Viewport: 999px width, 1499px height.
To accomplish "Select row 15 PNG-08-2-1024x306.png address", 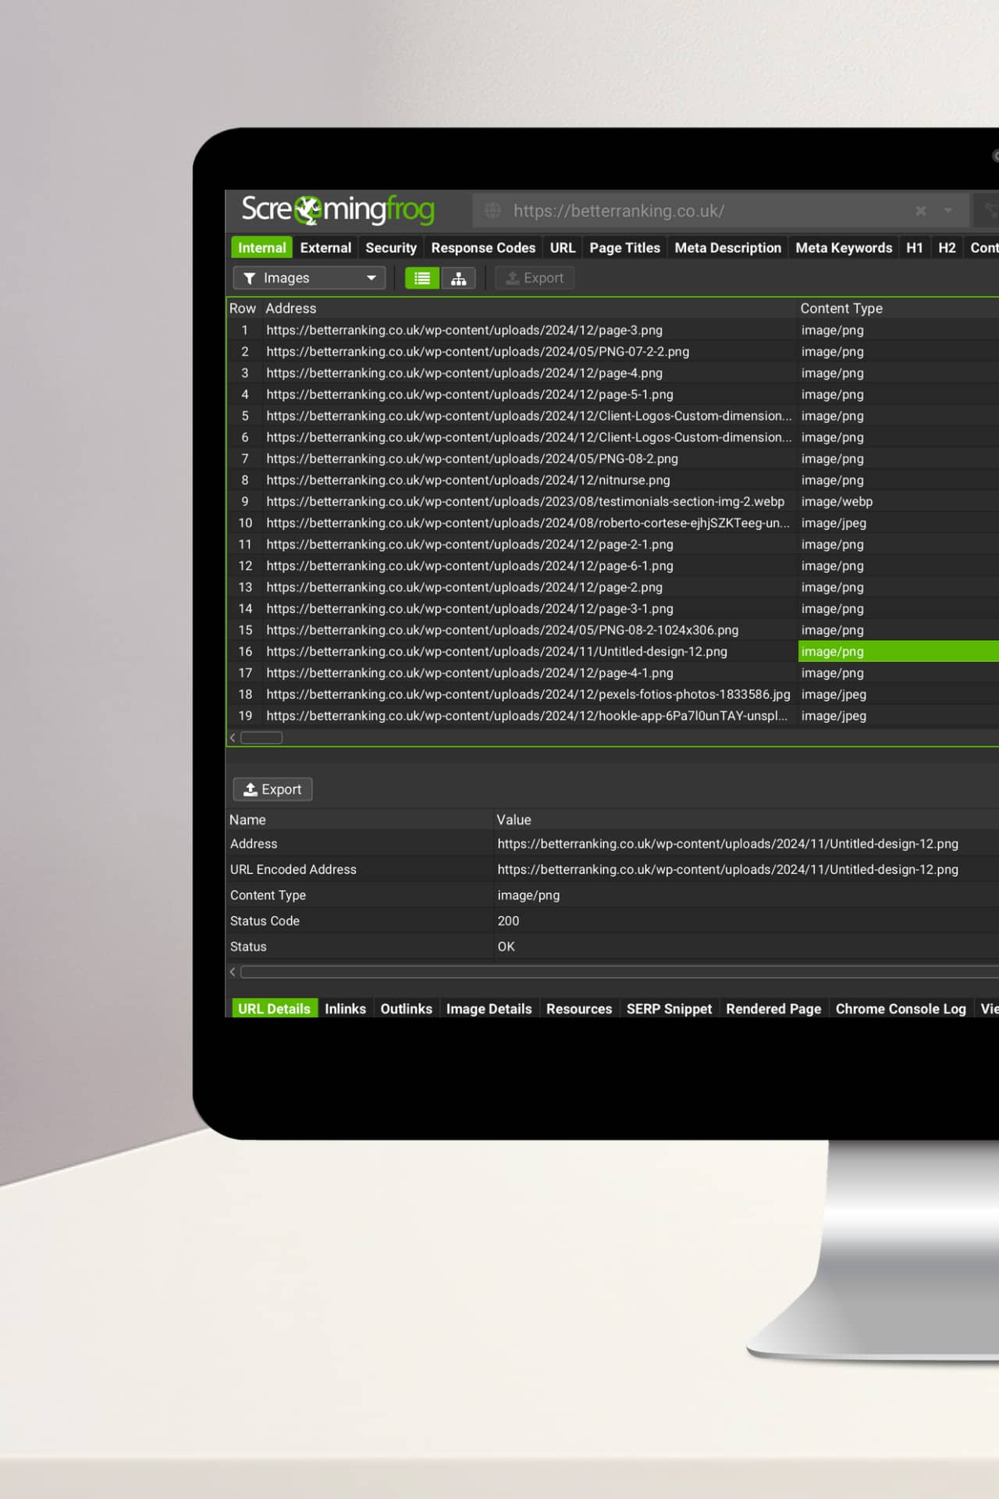I will tap(503, 630).
